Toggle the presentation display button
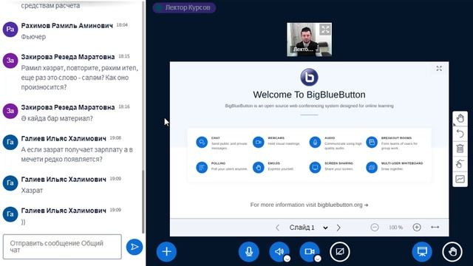The width and height of the screenshot is (473, 266). pyautogui.click(x=422, y=251)
